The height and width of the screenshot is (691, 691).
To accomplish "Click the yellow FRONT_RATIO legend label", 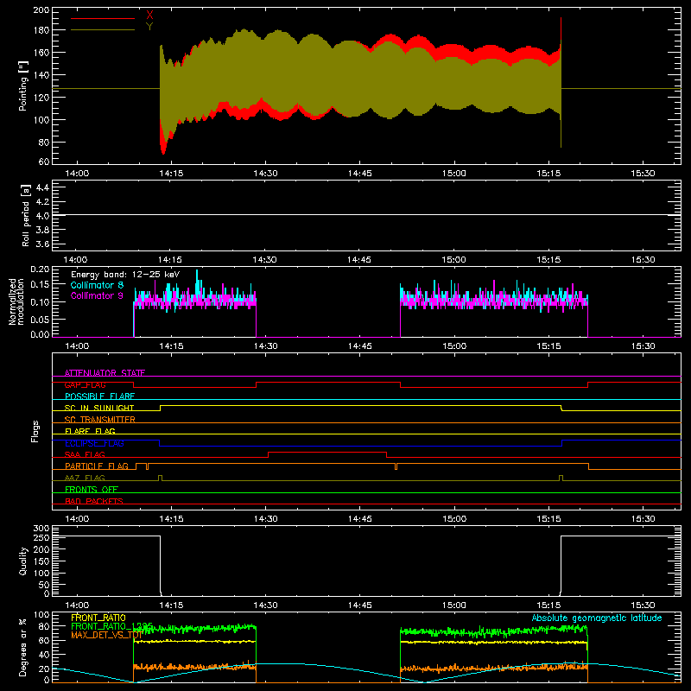I will pyautogui.click(x=98, y=618).
